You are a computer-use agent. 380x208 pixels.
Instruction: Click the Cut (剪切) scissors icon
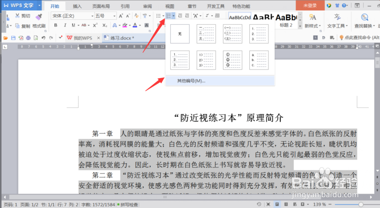17,16
